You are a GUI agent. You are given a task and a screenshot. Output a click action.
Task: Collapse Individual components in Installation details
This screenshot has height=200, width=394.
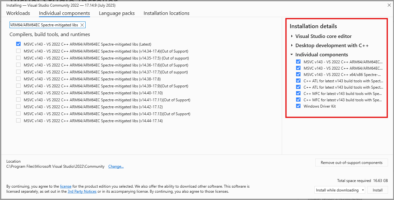[292, 55]
